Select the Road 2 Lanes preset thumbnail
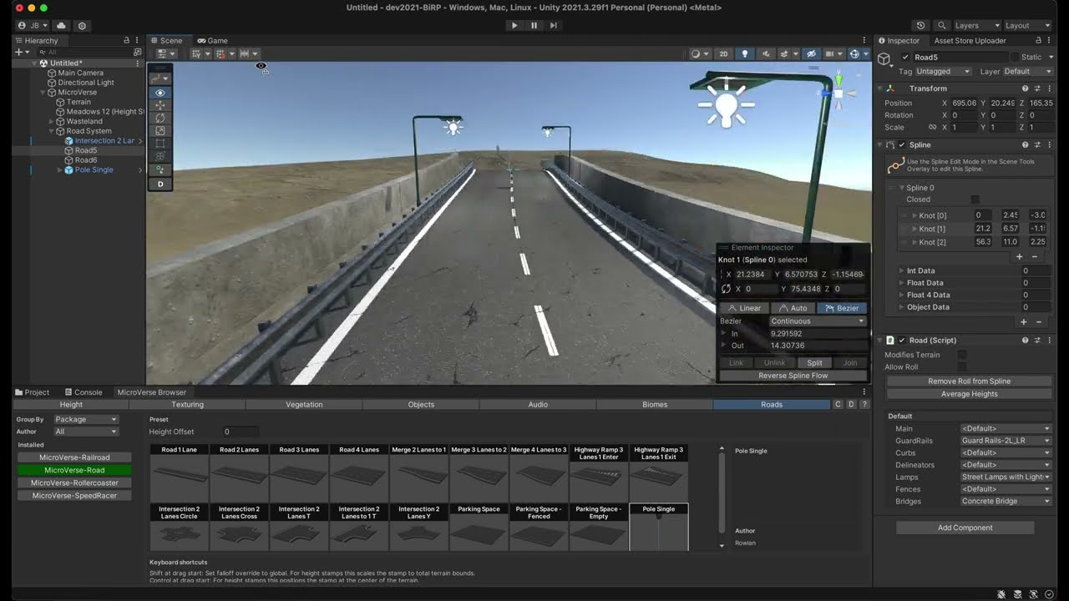 click(x=239, y=473)
